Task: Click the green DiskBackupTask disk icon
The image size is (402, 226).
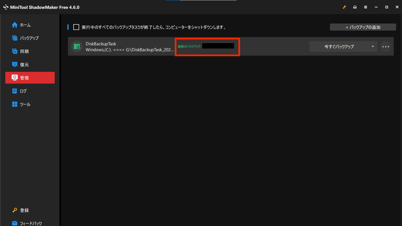Action: point(77,46)
